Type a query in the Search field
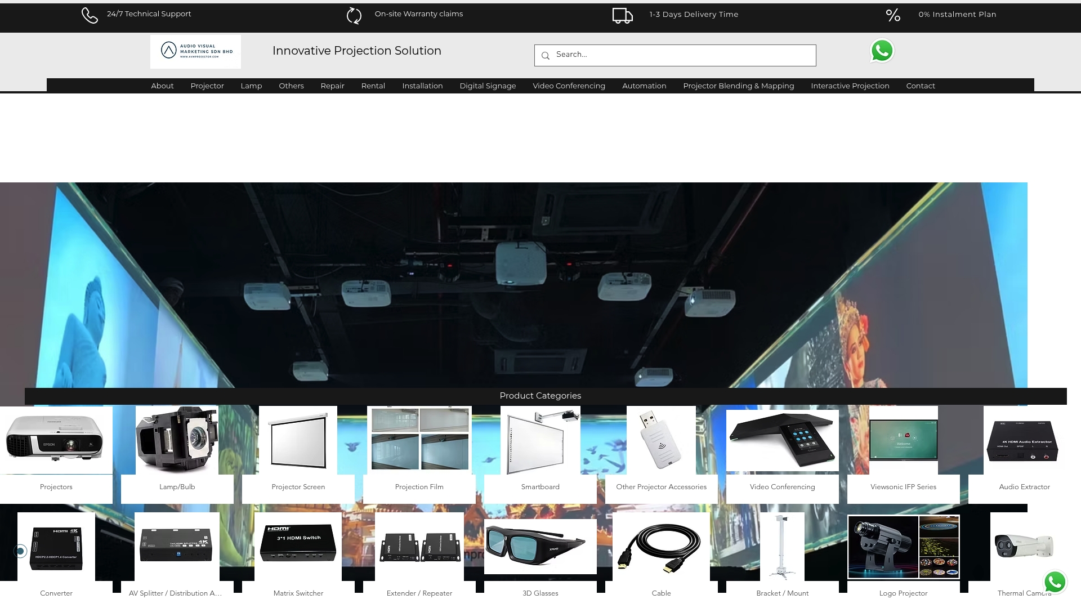The height and width of the screenshot is (608, 1081). (x=674, y=55)
